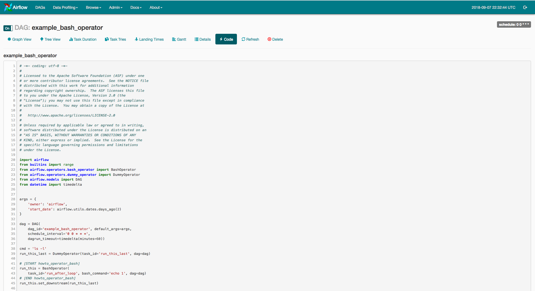
Task: Go to DAGs in navbar
Action: [x=40, y=7]
